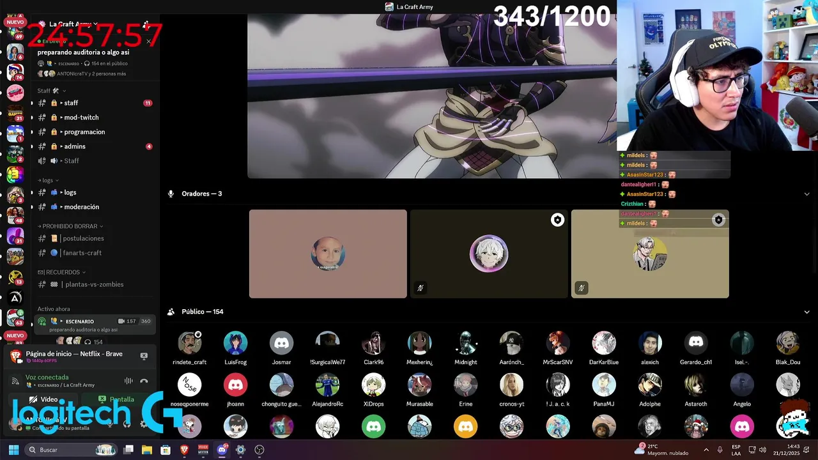Disconnect from the voice call
The height and width of the screenshot is (460, 818).
(144, 381)
